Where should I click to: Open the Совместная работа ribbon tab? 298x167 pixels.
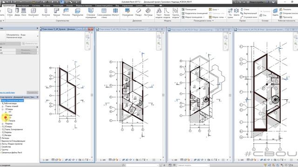104,6
